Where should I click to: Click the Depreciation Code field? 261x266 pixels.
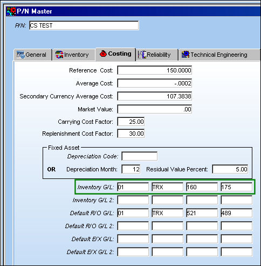pos(140,156)
